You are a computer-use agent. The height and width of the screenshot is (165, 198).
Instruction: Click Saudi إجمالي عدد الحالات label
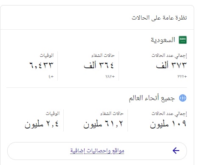tap(169, 56)
